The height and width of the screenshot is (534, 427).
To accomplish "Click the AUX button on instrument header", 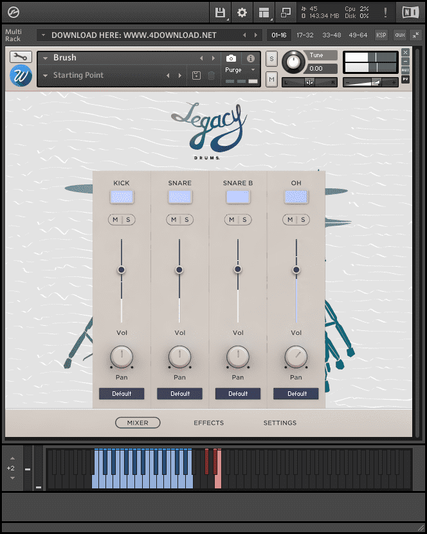I will 405,70.
